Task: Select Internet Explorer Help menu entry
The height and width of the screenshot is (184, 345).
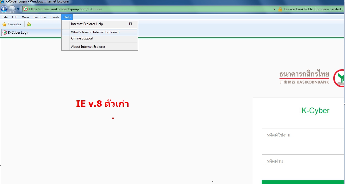Action: [100, 24]
